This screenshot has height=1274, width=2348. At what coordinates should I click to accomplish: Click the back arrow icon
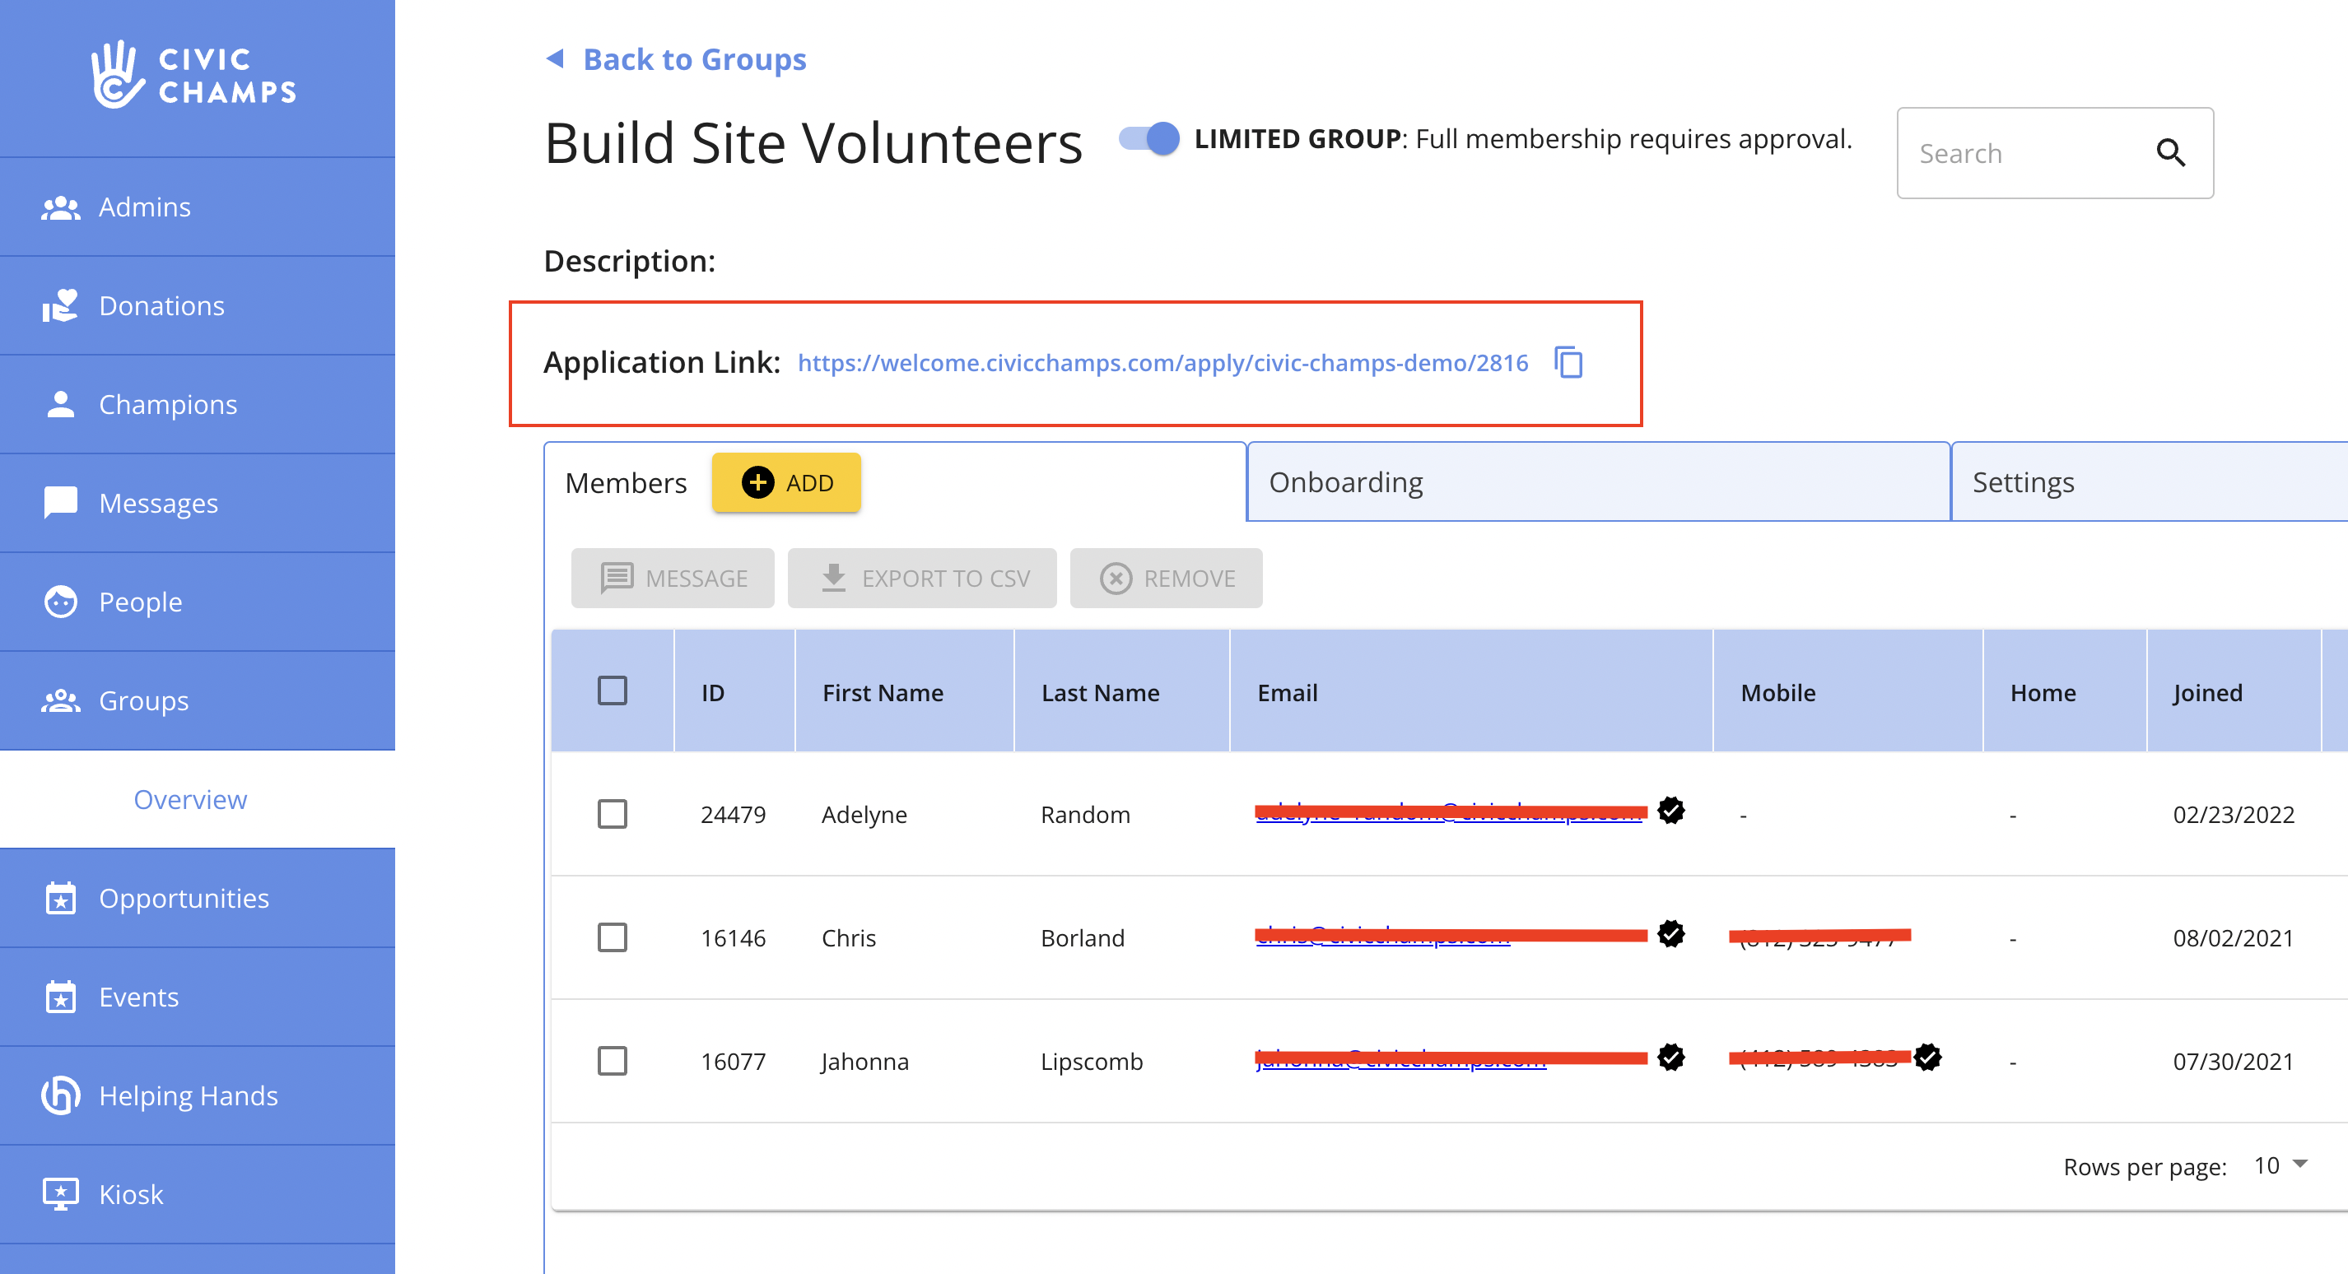coord(554,58)
